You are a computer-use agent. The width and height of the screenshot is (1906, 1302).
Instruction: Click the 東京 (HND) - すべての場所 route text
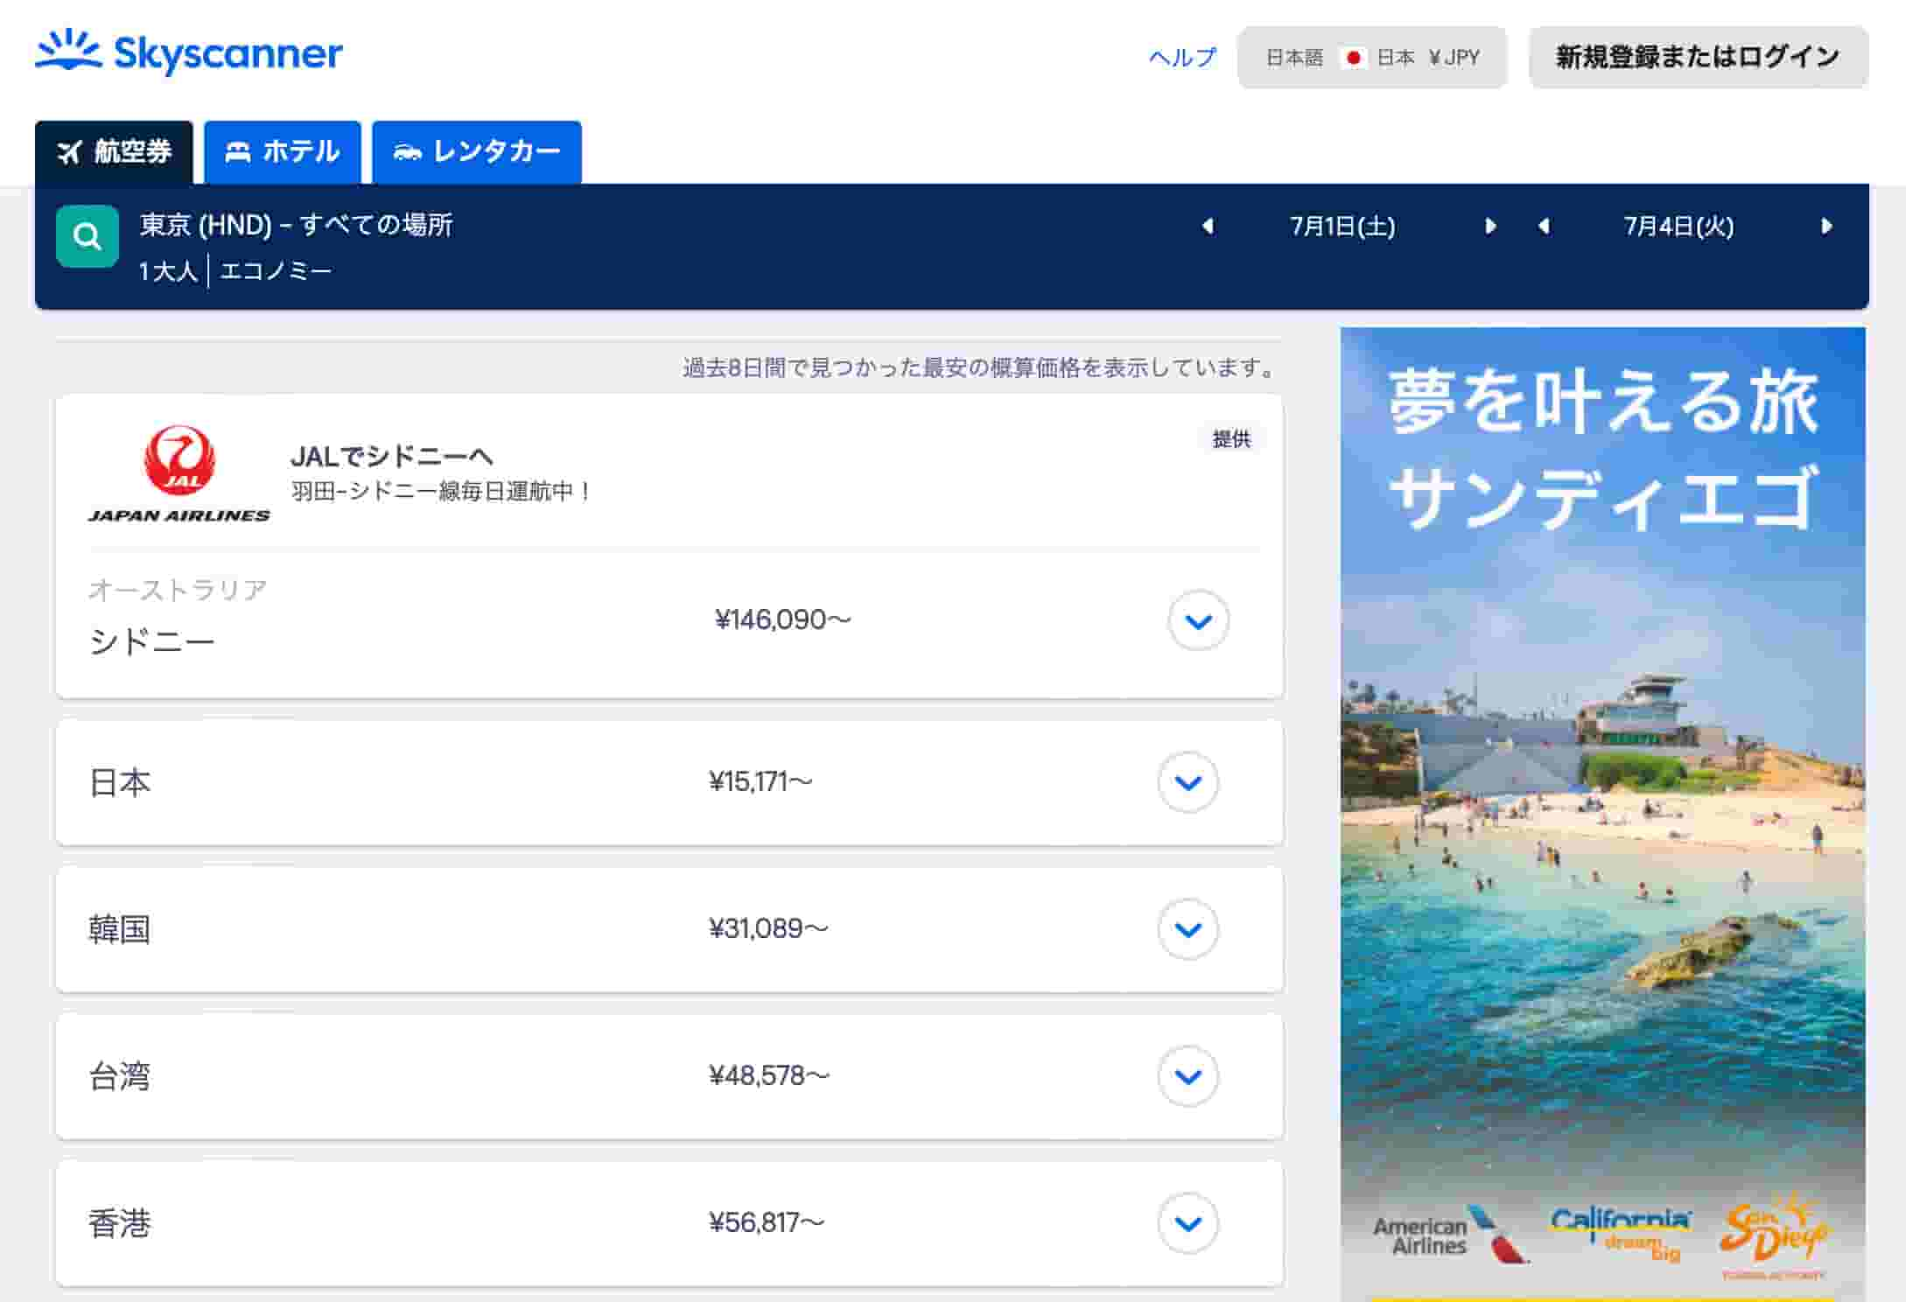[297, 225]
